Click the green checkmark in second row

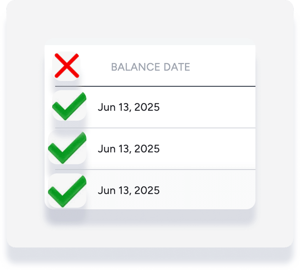pos(67,148)
